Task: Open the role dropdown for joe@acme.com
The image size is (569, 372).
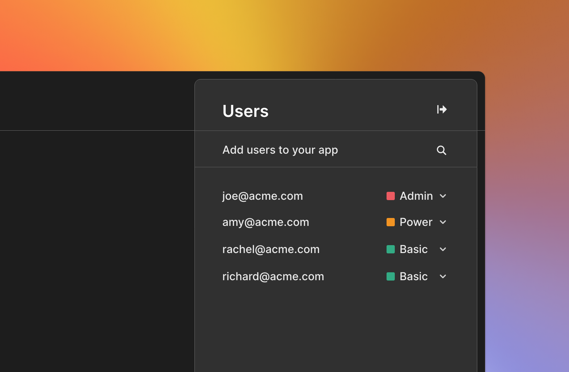Action: pyautogui.click(x=443, y=196)
